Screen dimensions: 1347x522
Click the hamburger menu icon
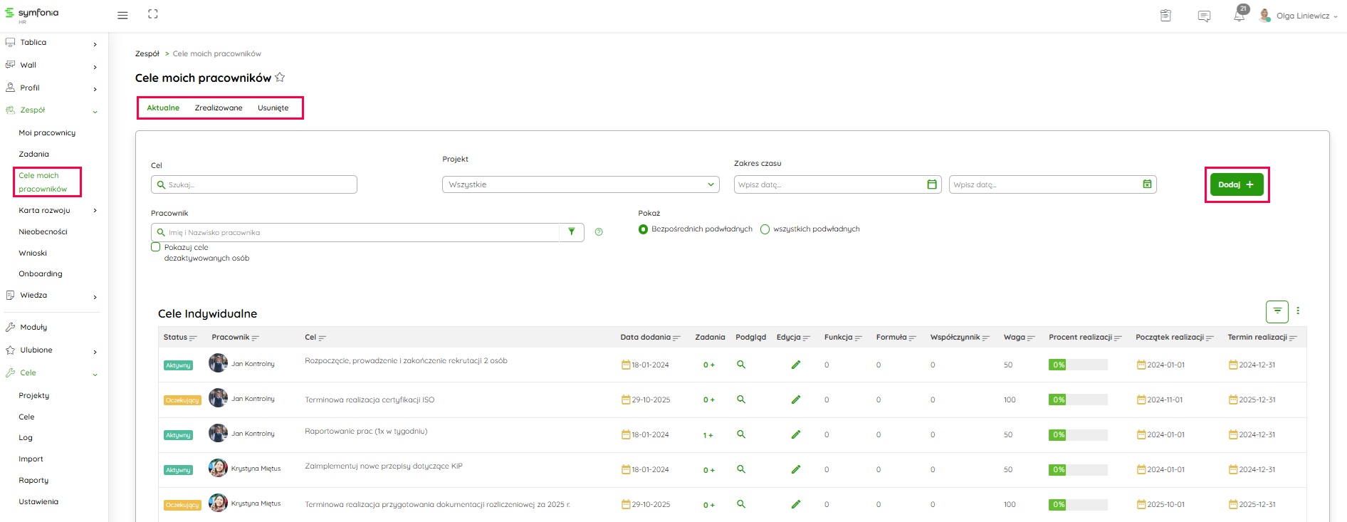pyautogui.click(x=122, y=15)
